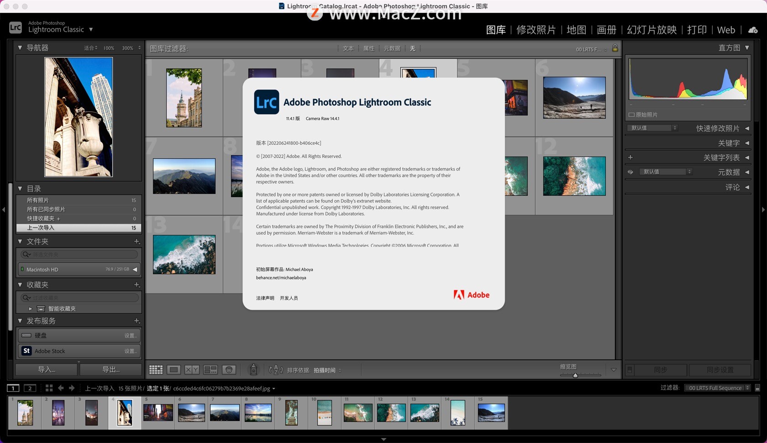Screen dimensions: 767x443
Task: Click the Folders search input field
Action: coord(79,254)
